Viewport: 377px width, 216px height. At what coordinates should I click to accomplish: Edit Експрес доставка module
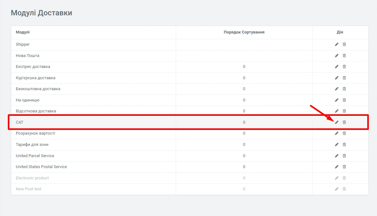click(x=337, y=67)
